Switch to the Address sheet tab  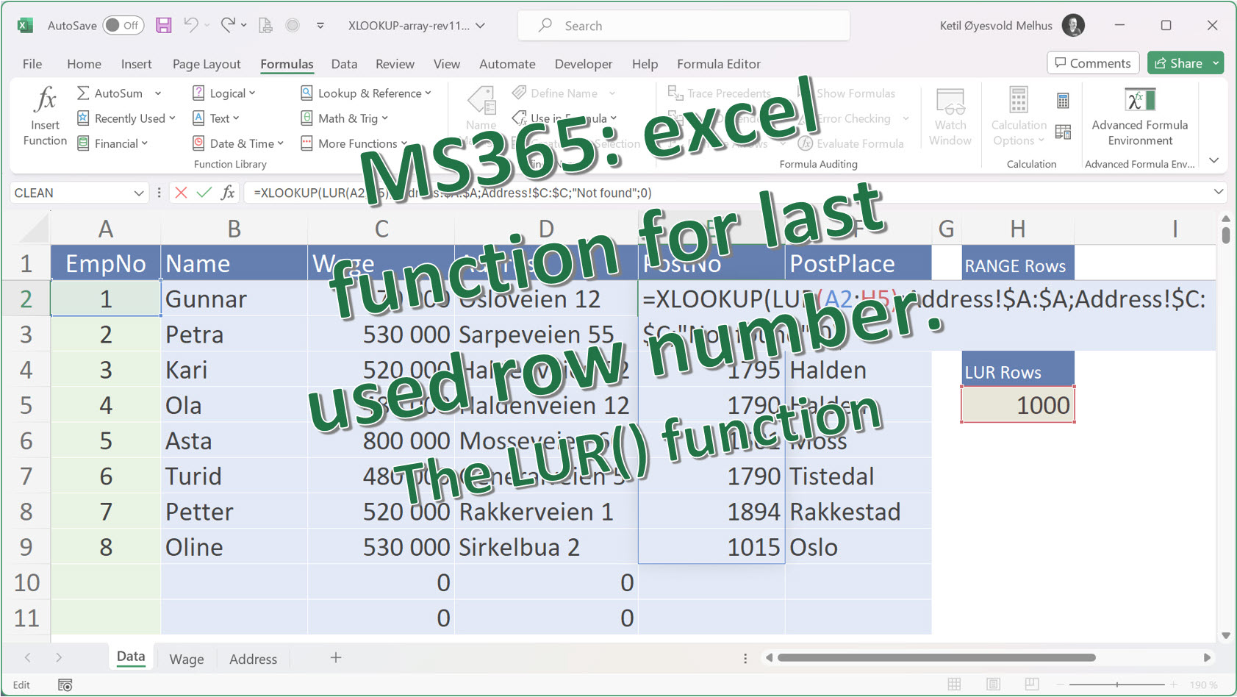[x=253, y=658]
